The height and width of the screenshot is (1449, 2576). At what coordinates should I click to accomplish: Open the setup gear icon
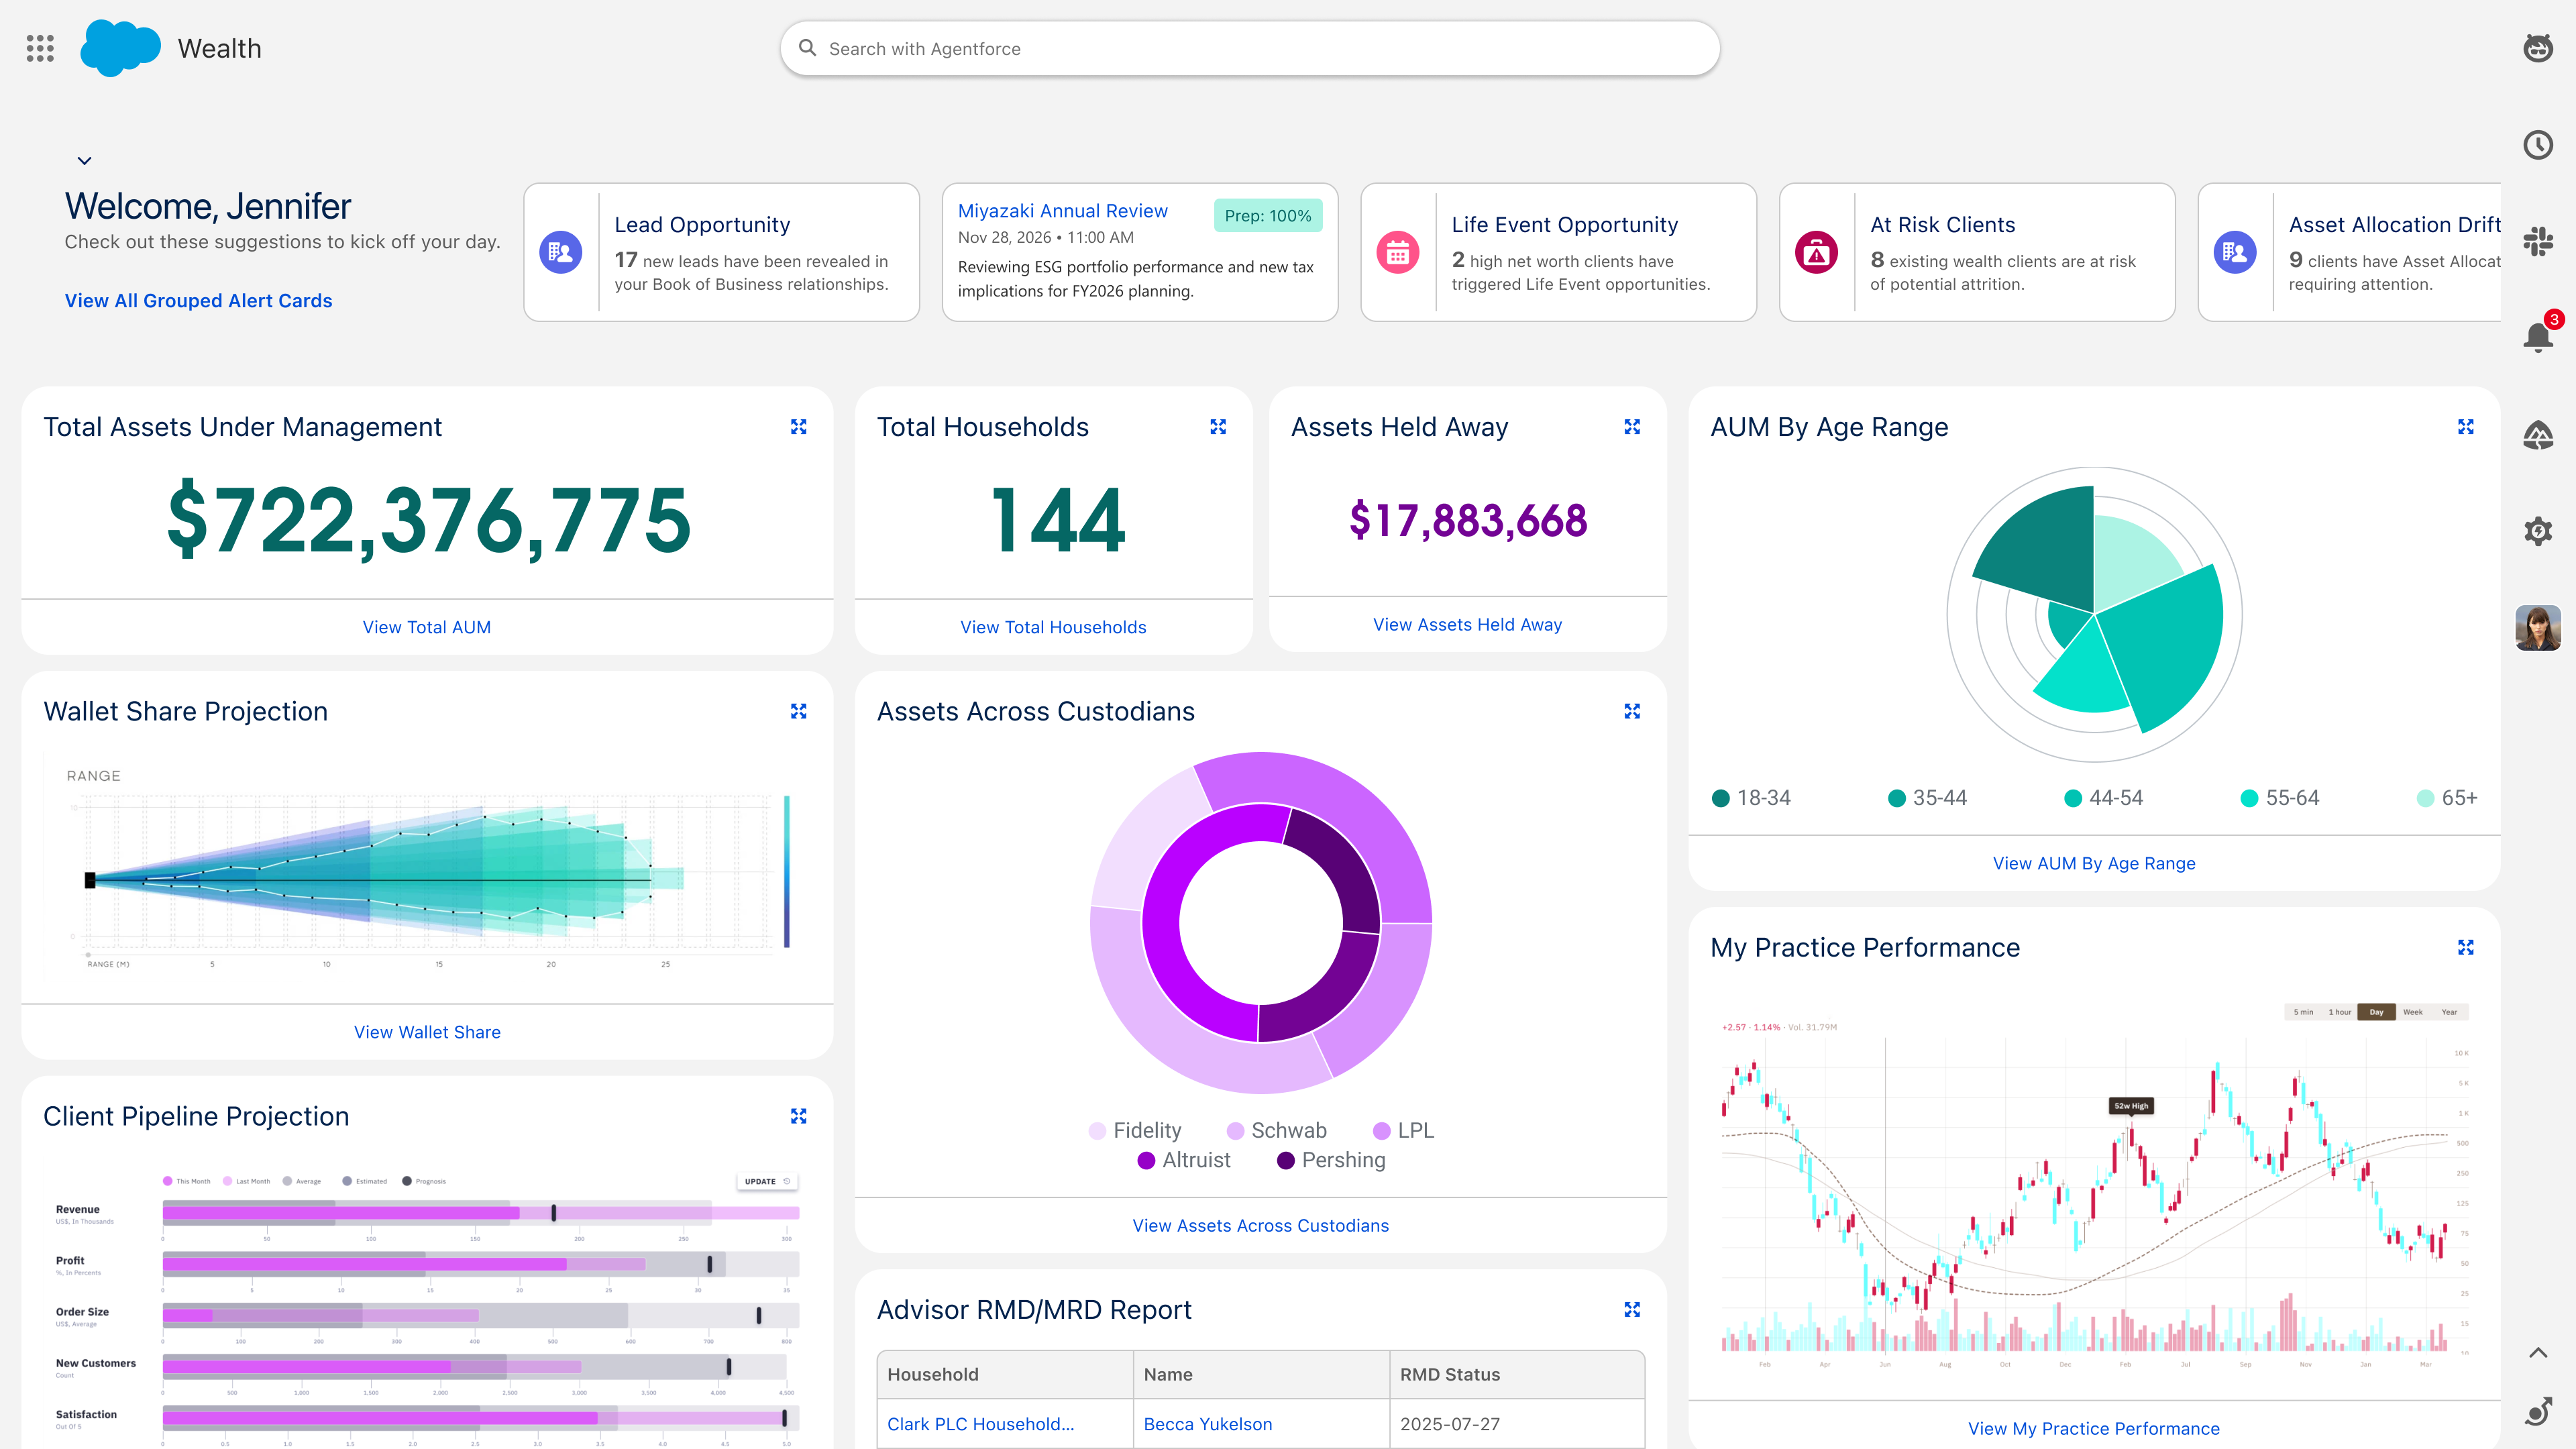click(2538, 531)
